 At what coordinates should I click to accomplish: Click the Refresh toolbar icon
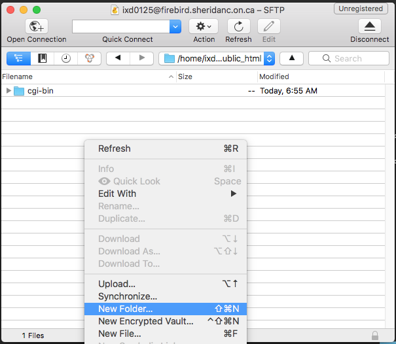click(x=238, y=26)
